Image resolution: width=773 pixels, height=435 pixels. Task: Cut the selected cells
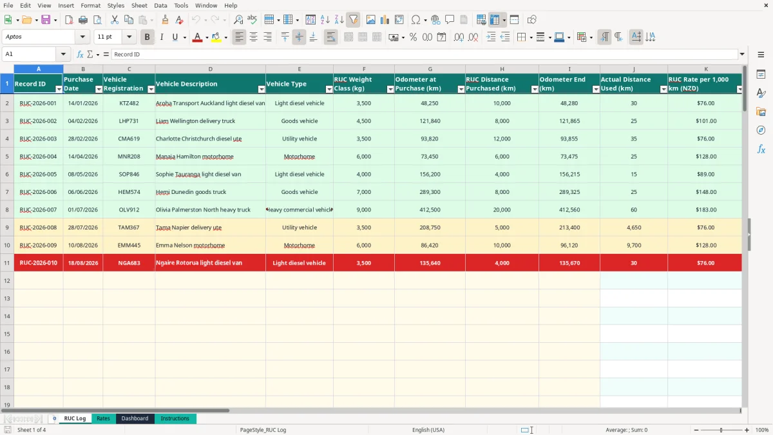point(115,20)
